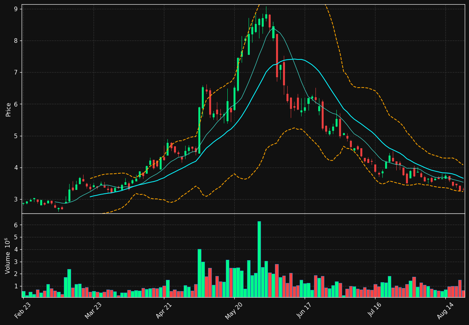Click price axis tick label 4
Screen dimensions: 469x325
[16, 168]
